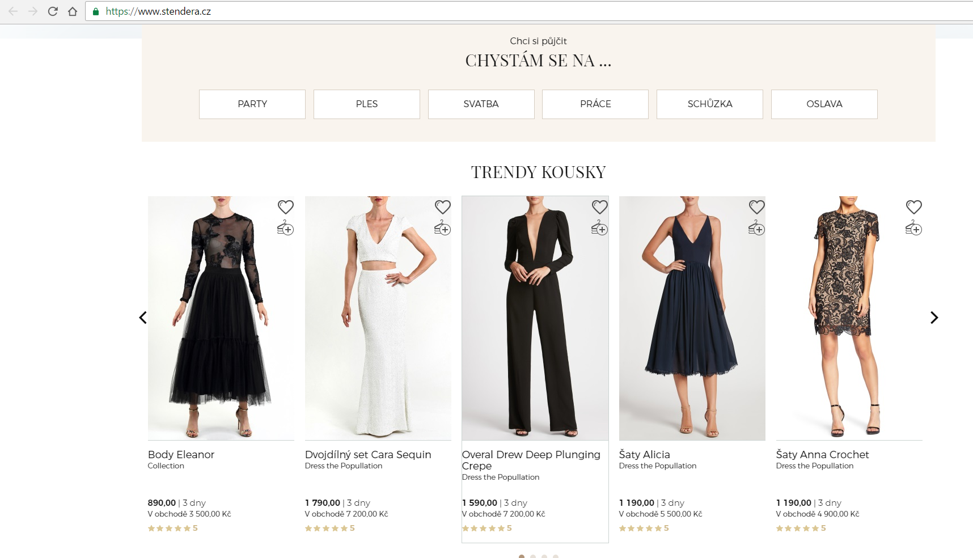The image size is (973, 558).
Task: Choose the SVATBA occasion category
Action: tap(481, 104)
